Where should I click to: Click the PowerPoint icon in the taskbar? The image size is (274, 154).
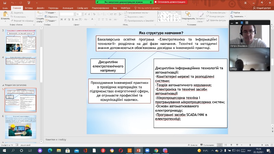point(139,150)
